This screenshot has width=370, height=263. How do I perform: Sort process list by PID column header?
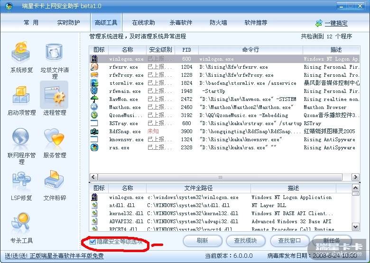[x=186, y=50]
